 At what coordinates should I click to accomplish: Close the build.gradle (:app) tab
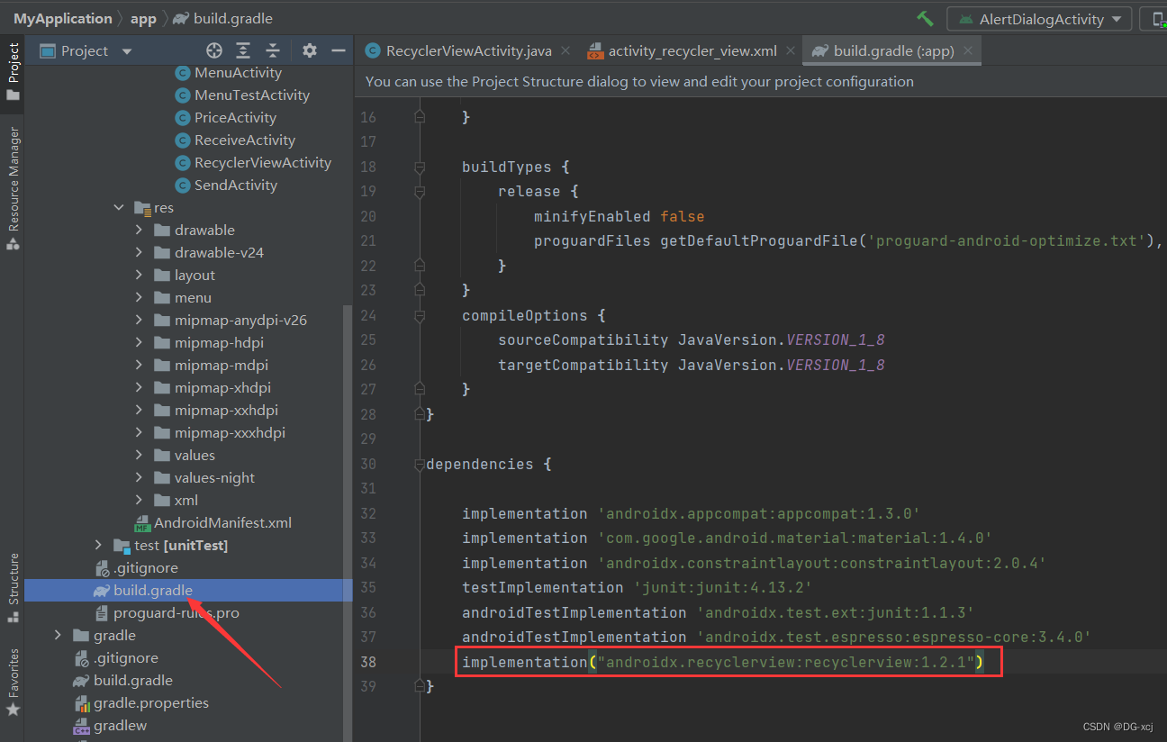968,50
